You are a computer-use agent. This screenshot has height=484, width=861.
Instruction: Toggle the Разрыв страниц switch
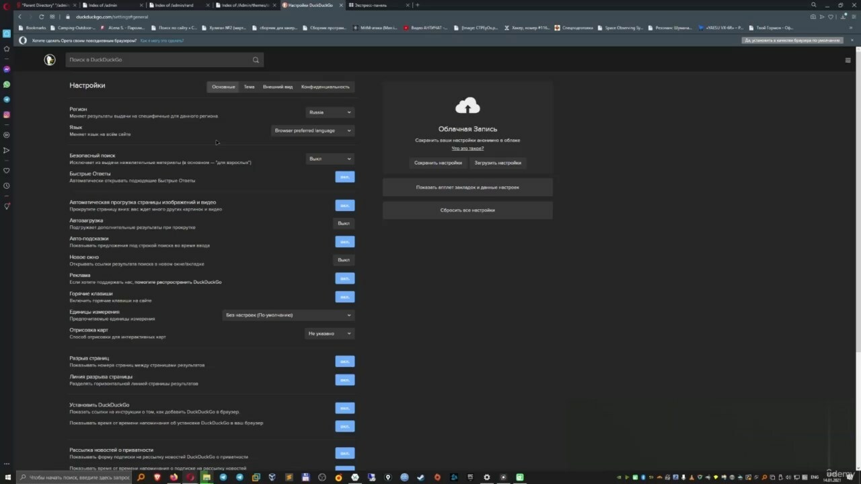point(344,361)
